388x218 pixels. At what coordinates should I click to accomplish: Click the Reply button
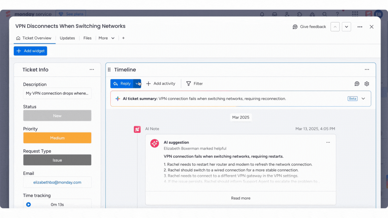tap(122, 83)
